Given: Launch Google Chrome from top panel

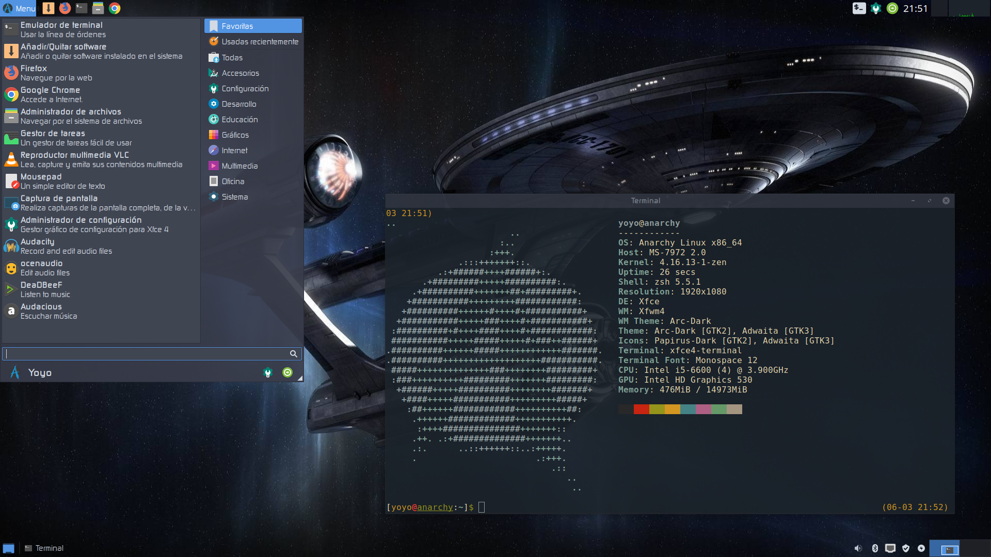Looking at the screenshot, I should click(115, 8).
